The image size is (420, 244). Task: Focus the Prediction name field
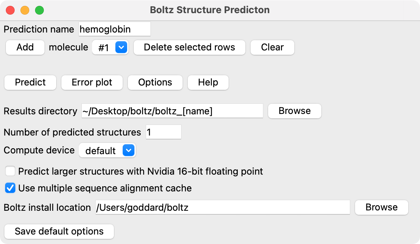(x=114, y=29)
